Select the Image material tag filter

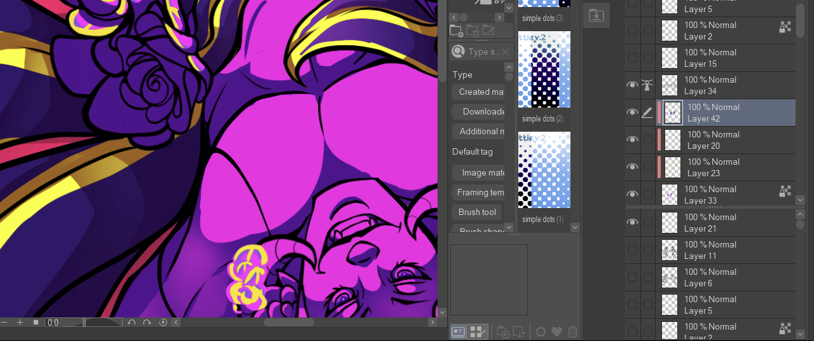[479, 172]
